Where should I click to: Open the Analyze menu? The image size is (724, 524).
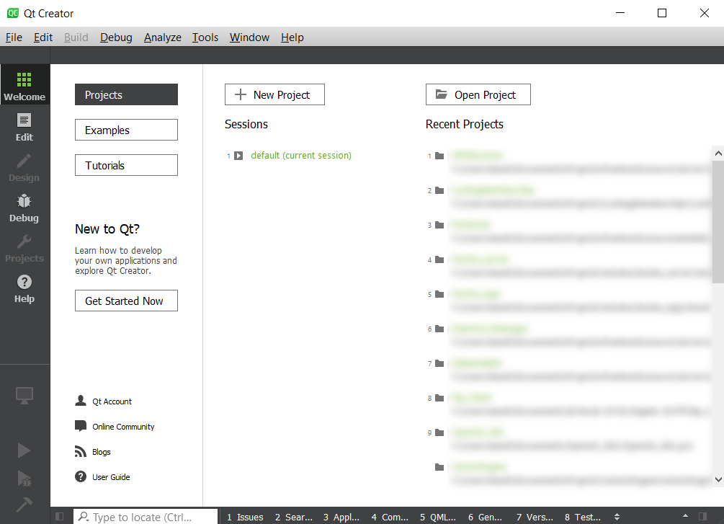[x=163, y=37]
